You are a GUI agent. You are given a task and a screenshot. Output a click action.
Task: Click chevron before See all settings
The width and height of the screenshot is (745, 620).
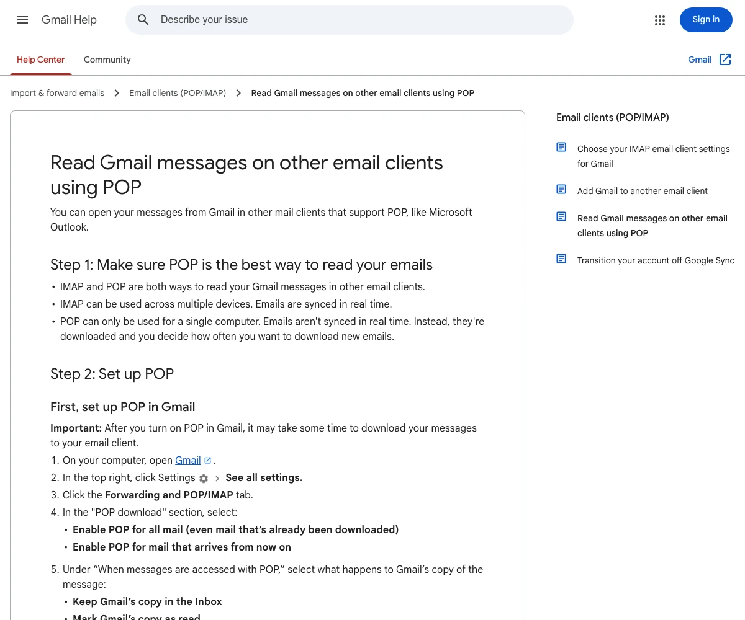click(217, 479)
